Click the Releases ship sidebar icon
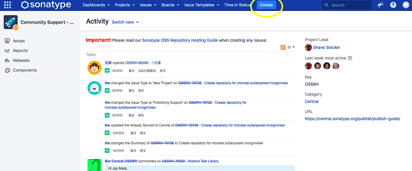 [7, 60]
